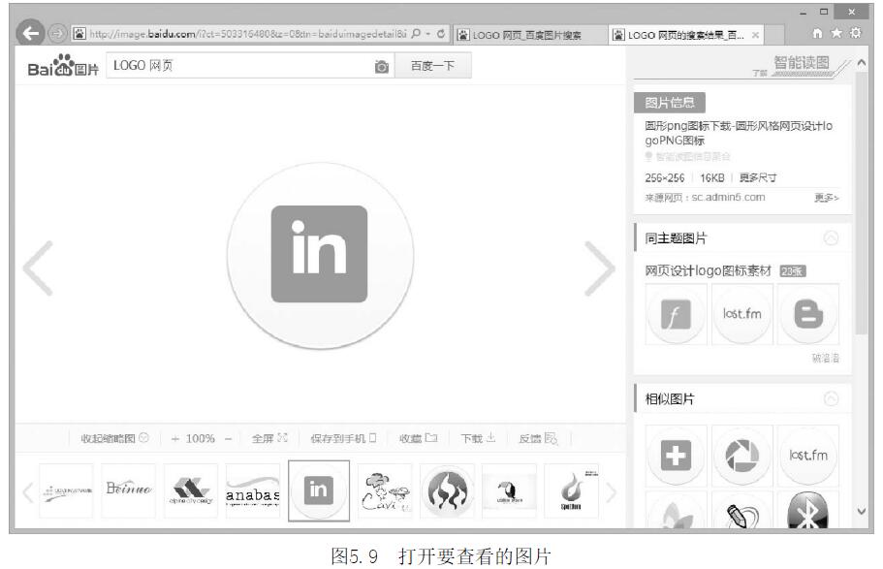Click the zoom-in plus beside 100%
883x569 pixels.
(x=175, y=438)
